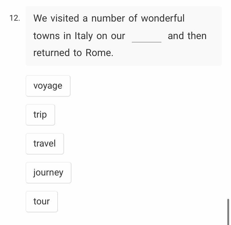Click the word 'of' in the question
The width and height of the screenshot is (231, 225).
(133, 18)
